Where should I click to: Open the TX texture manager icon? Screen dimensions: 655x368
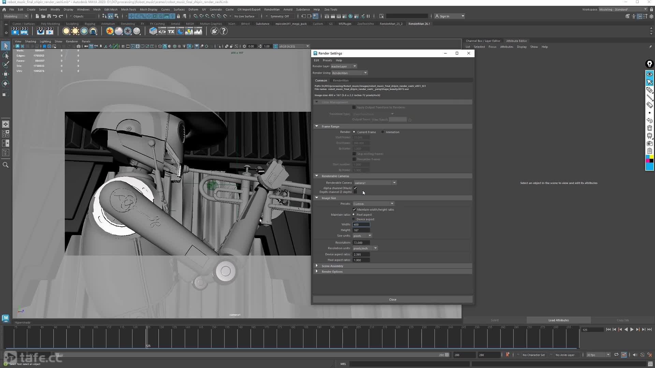click(171, 31)
